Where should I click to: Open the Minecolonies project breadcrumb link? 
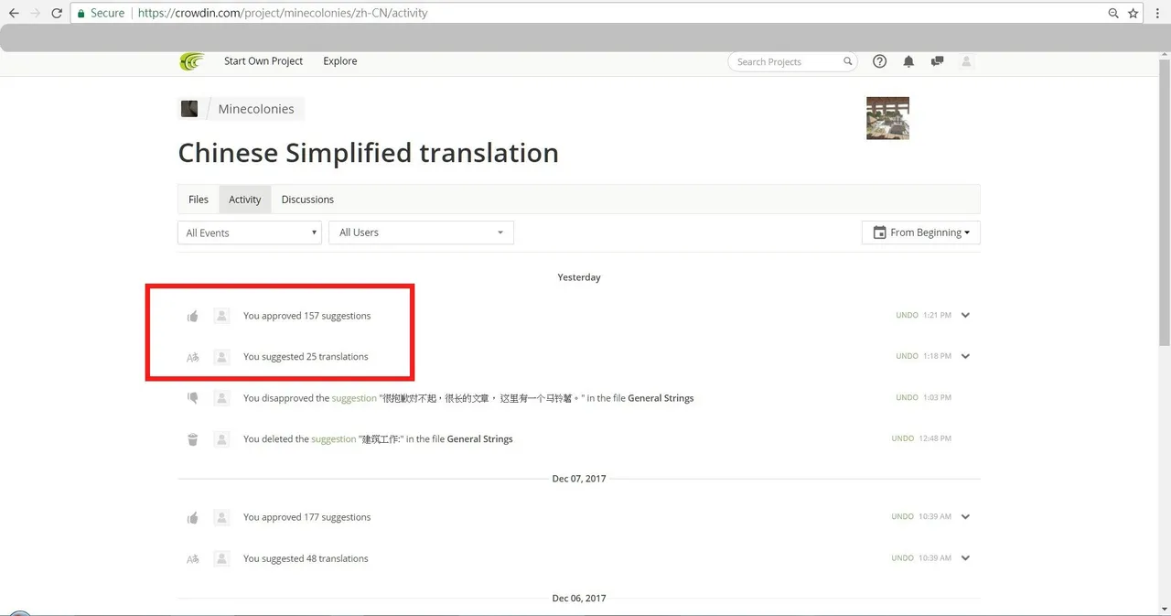256,109
